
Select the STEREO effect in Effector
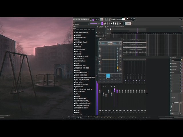coord(104,80)
